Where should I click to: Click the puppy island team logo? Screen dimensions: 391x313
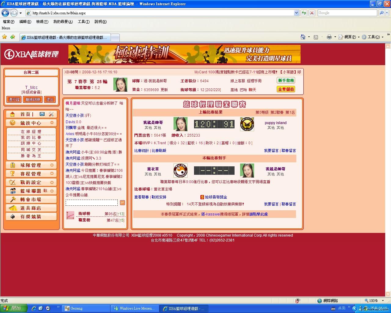[247, 124]
